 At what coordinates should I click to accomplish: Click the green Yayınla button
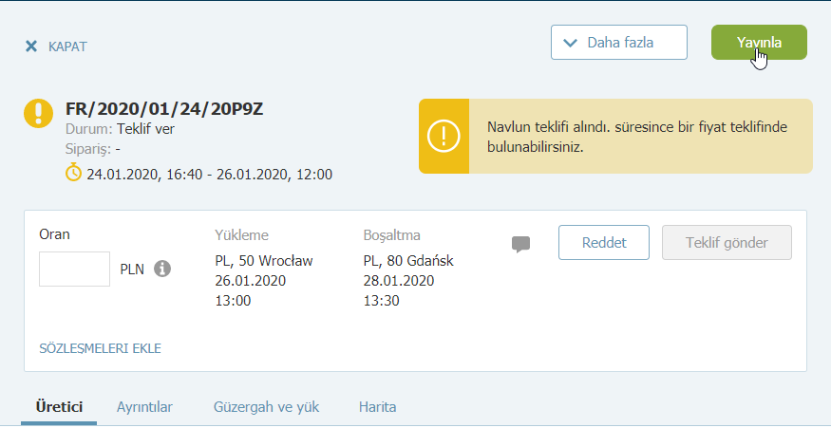tap(759, 43)
